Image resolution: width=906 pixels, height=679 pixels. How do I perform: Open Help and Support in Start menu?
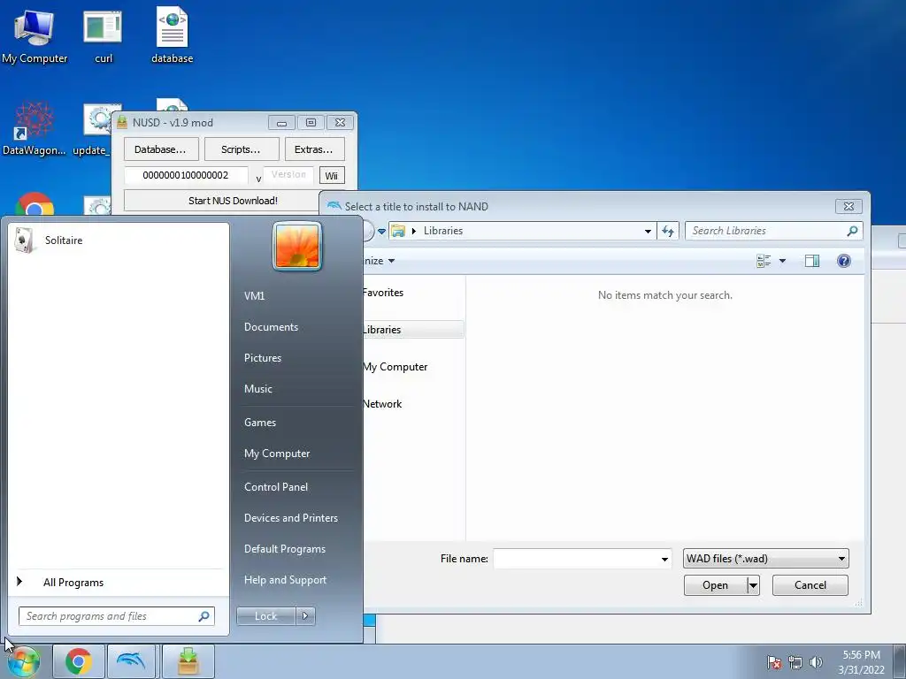[285, 580]
